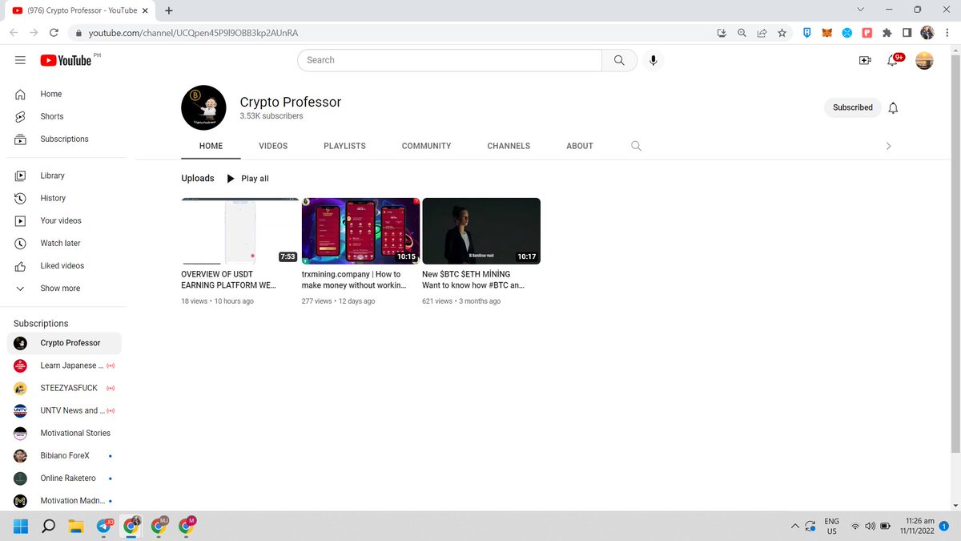Open Chrome extensions puzzle icon
Viewport: 961px width, 541px height.
click(x=887, y=33)
